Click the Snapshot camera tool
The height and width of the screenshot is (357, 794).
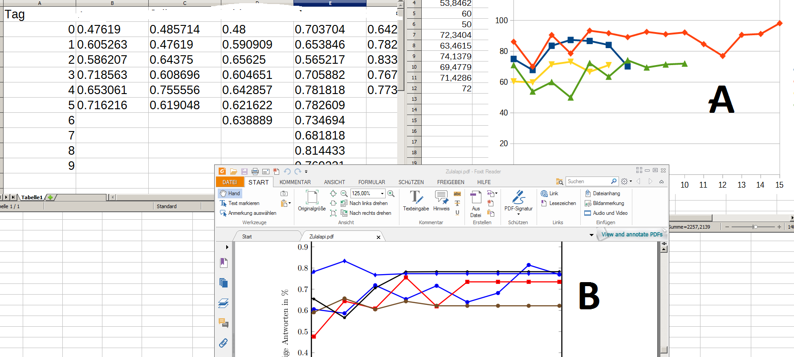[284, 193]
